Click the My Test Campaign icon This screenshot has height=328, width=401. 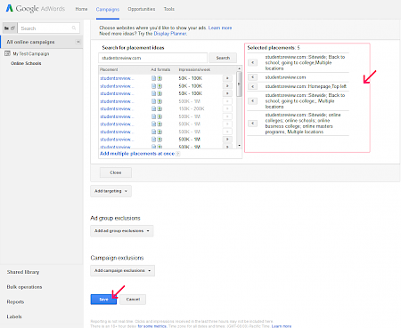tap(7, 53)
